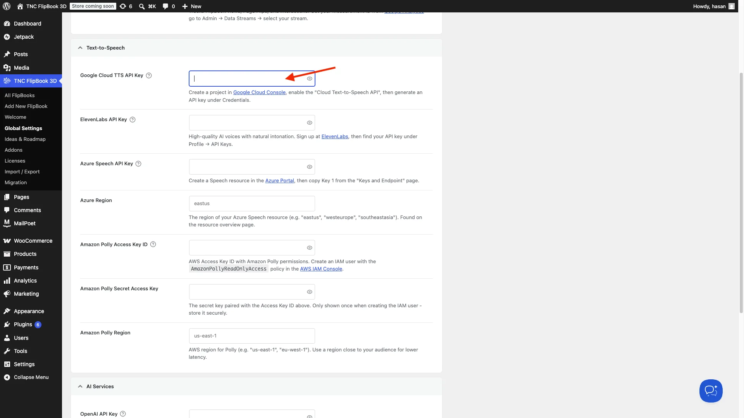Open Ideas & Roadmap submenu item
This screenshot has width=744, height=418.
tap(25, 139)
